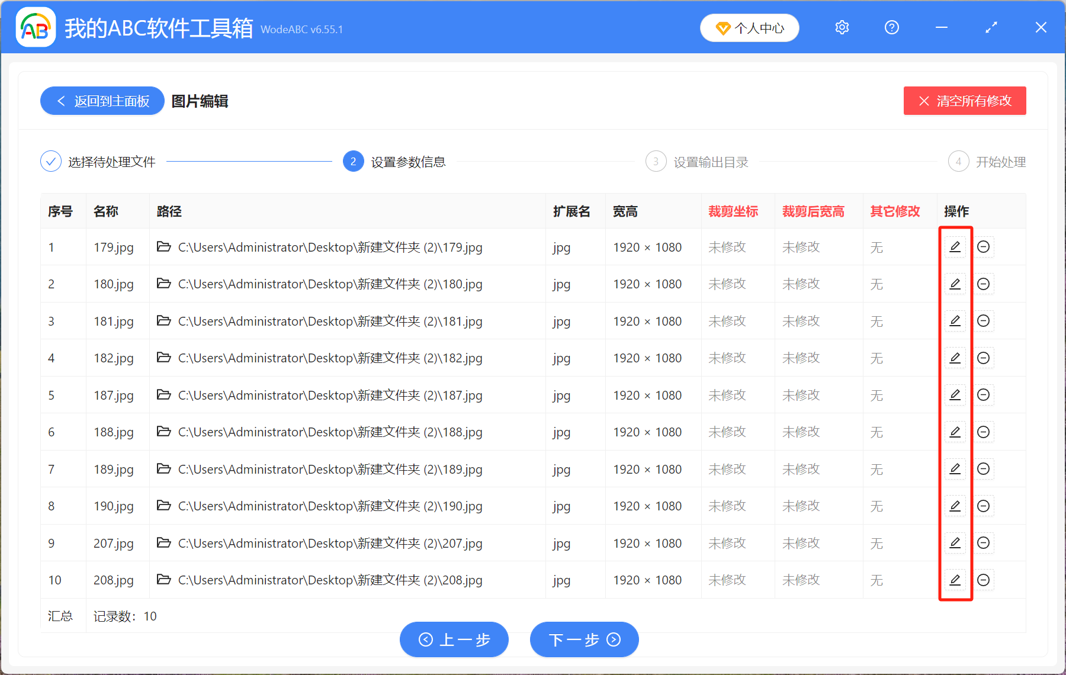
Task: Go to previous step with 上一步
Action: pyautogui.click(x=454, y=639)
